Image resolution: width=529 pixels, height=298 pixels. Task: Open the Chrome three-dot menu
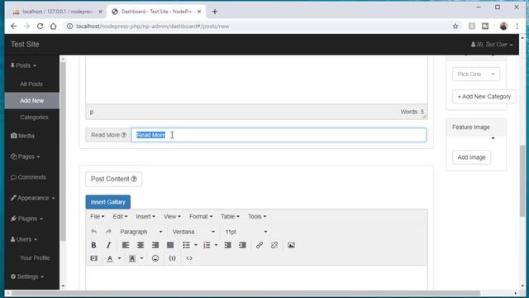517,26
